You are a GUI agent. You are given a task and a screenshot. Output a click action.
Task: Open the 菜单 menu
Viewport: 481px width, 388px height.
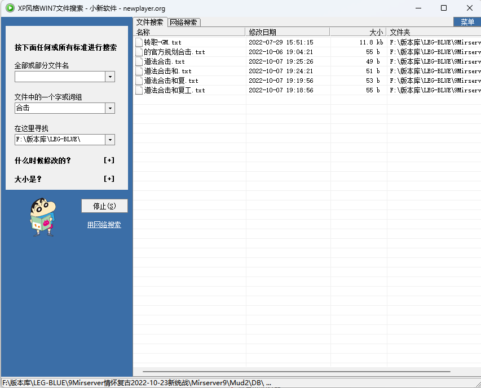coord(467,22)
